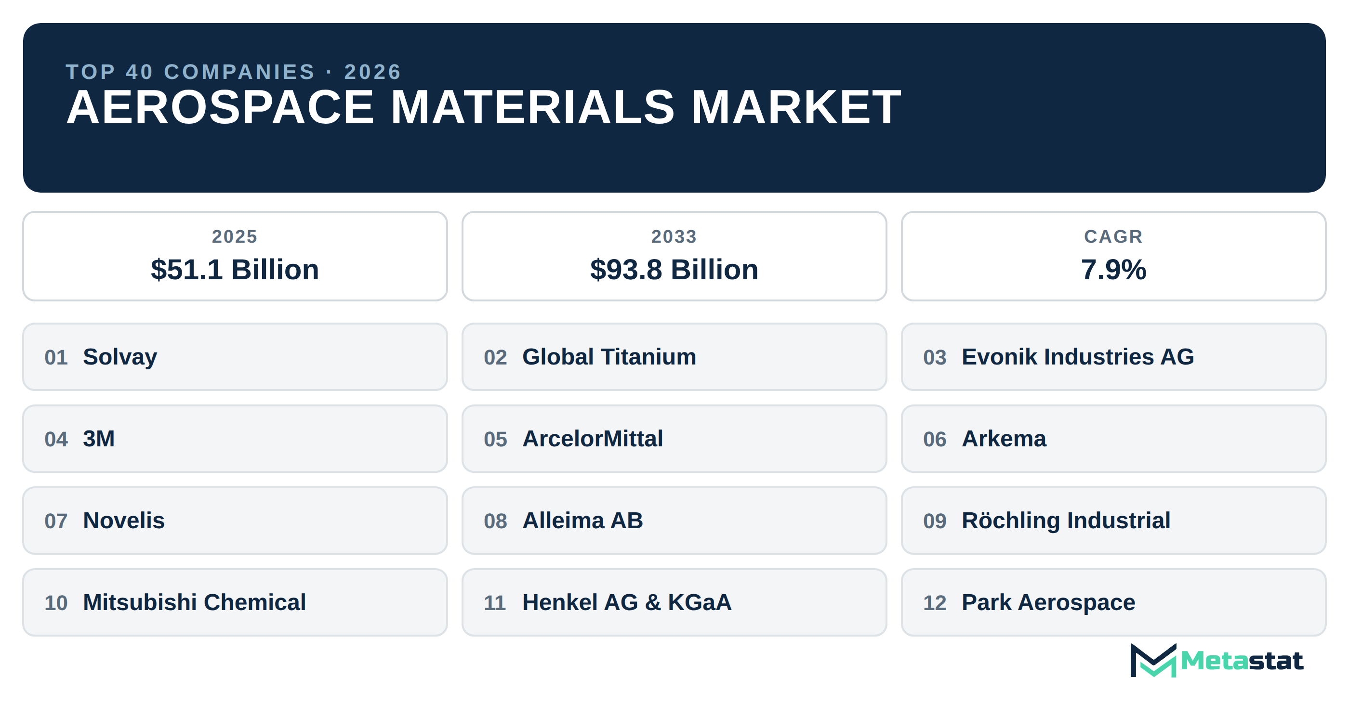The height and width of the screenshot is (703, 1349).
Task: Pick the Novelis entry
Action: pyautogui.click(x=235, y=521)
